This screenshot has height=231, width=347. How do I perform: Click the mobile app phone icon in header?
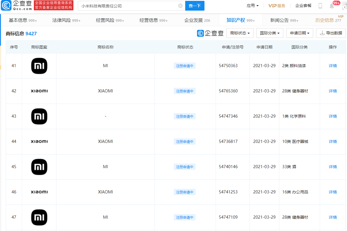(320, 5)
